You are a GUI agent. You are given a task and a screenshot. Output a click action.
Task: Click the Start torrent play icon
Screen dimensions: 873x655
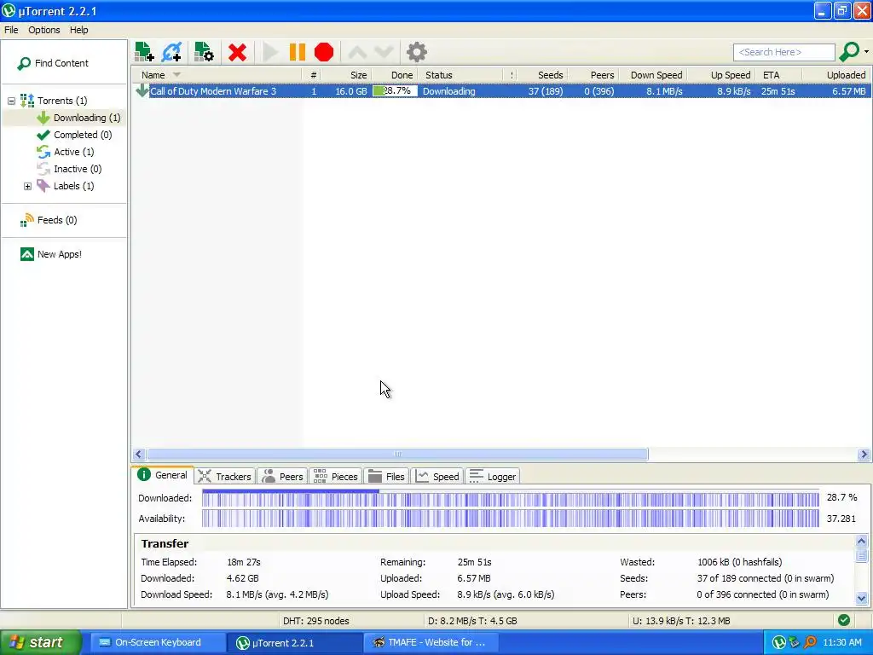click(x=270, y=52)
